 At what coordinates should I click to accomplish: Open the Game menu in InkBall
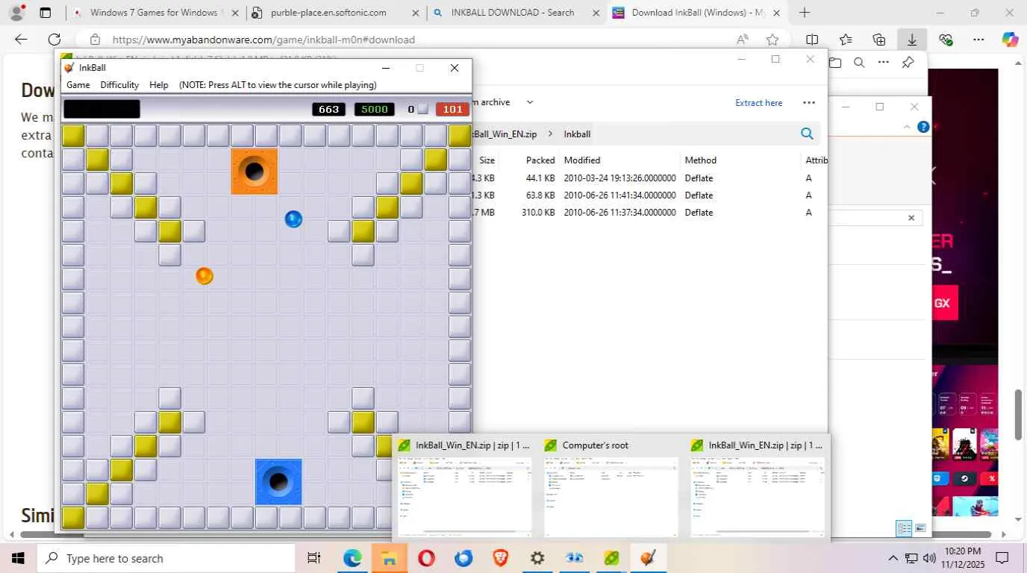(x=78, y=85)
